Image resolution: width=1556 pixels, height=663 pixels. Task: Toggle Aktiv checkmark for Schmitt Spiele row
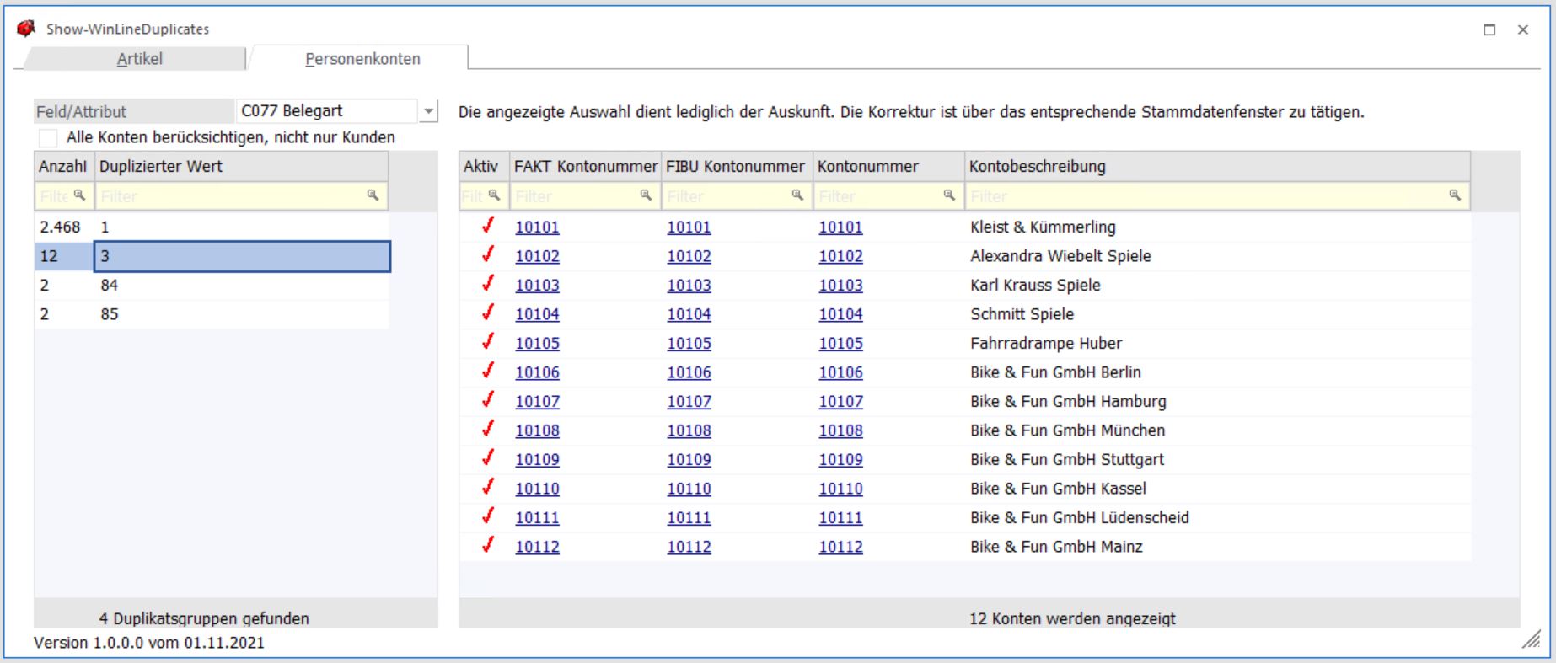click(x=487, y=313)
